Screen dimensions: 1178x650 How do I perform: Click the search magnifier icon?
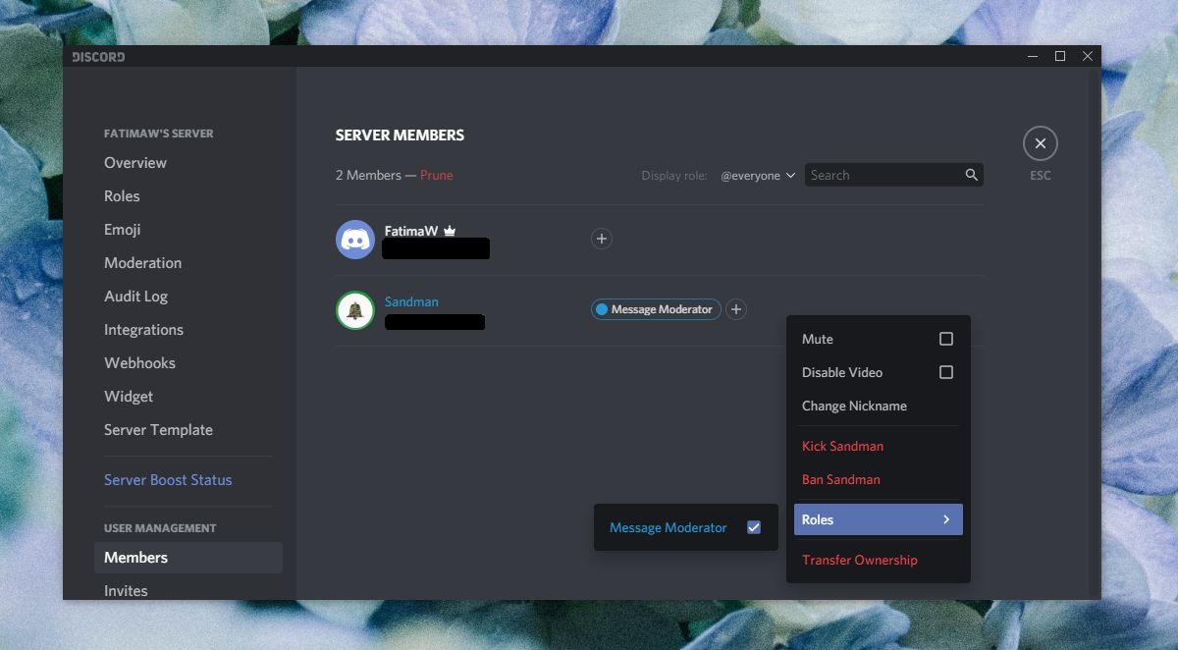point(971,175)
